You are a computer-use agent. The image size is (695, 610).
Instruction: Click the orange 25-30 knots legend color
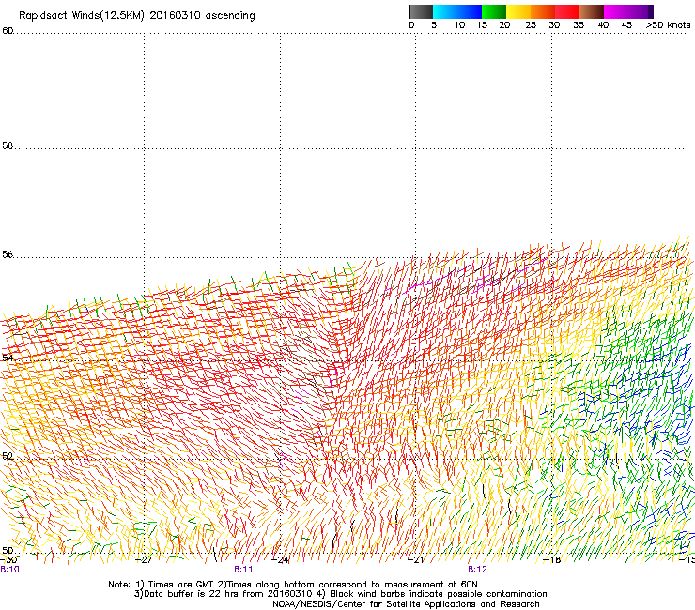[543, 11]
